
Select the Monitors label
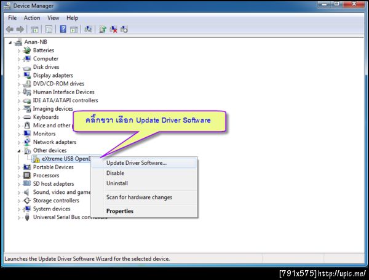tap(44, 134)
